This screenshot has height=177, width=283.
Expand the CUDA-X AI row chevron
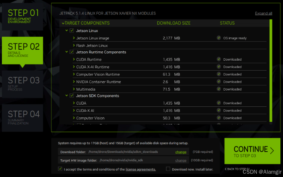coord(74,110)
